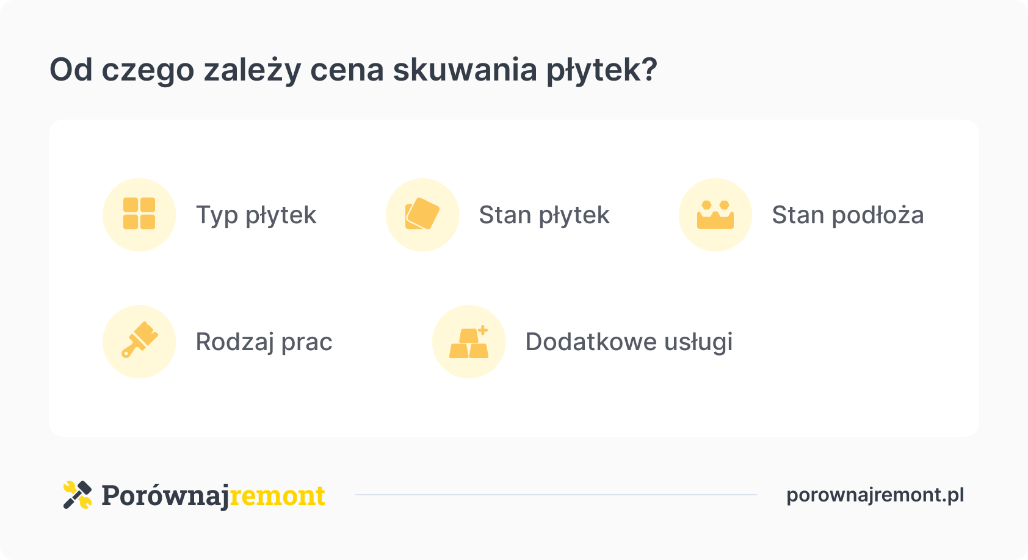
Task: Click the thin horizontal divider line in the footer
Action: 556,495
